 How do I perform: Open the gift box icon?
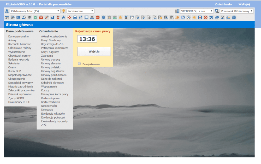coord(234,17)
